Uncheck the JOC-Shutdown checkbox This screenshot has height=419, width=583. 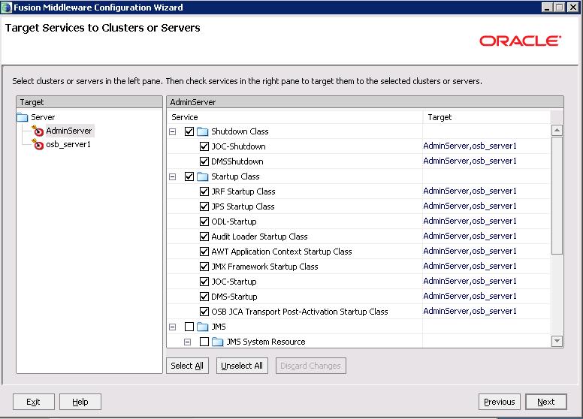[204, 146]
